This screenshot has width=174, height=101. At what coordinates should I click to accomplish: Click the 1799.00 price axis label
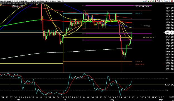[169, 25]
